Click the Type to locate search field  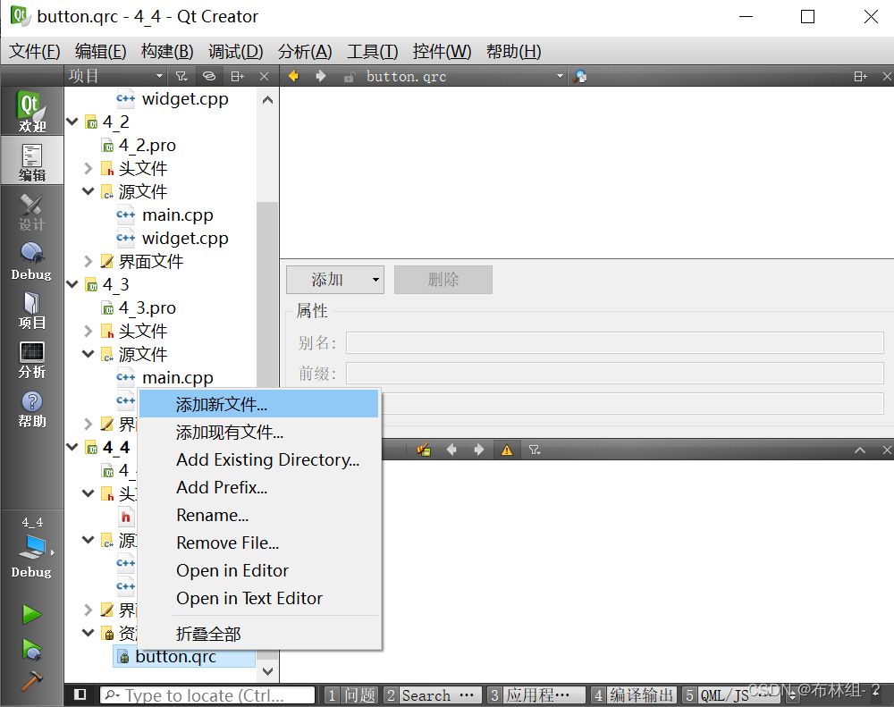pyautogui.click(x=207, y=694)
